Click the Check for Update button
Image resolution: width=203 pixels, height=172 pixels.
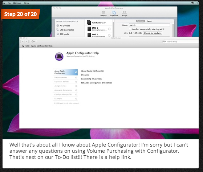tap(153, 33)
